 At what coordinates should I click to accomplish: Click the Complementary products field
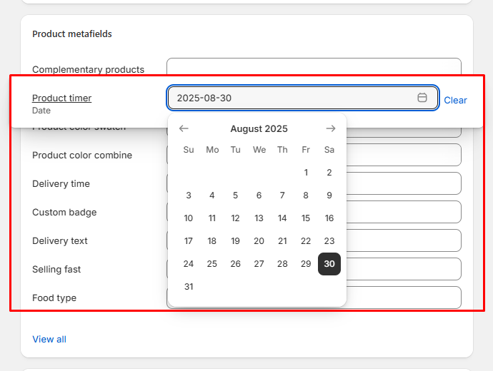coord(314,67)
